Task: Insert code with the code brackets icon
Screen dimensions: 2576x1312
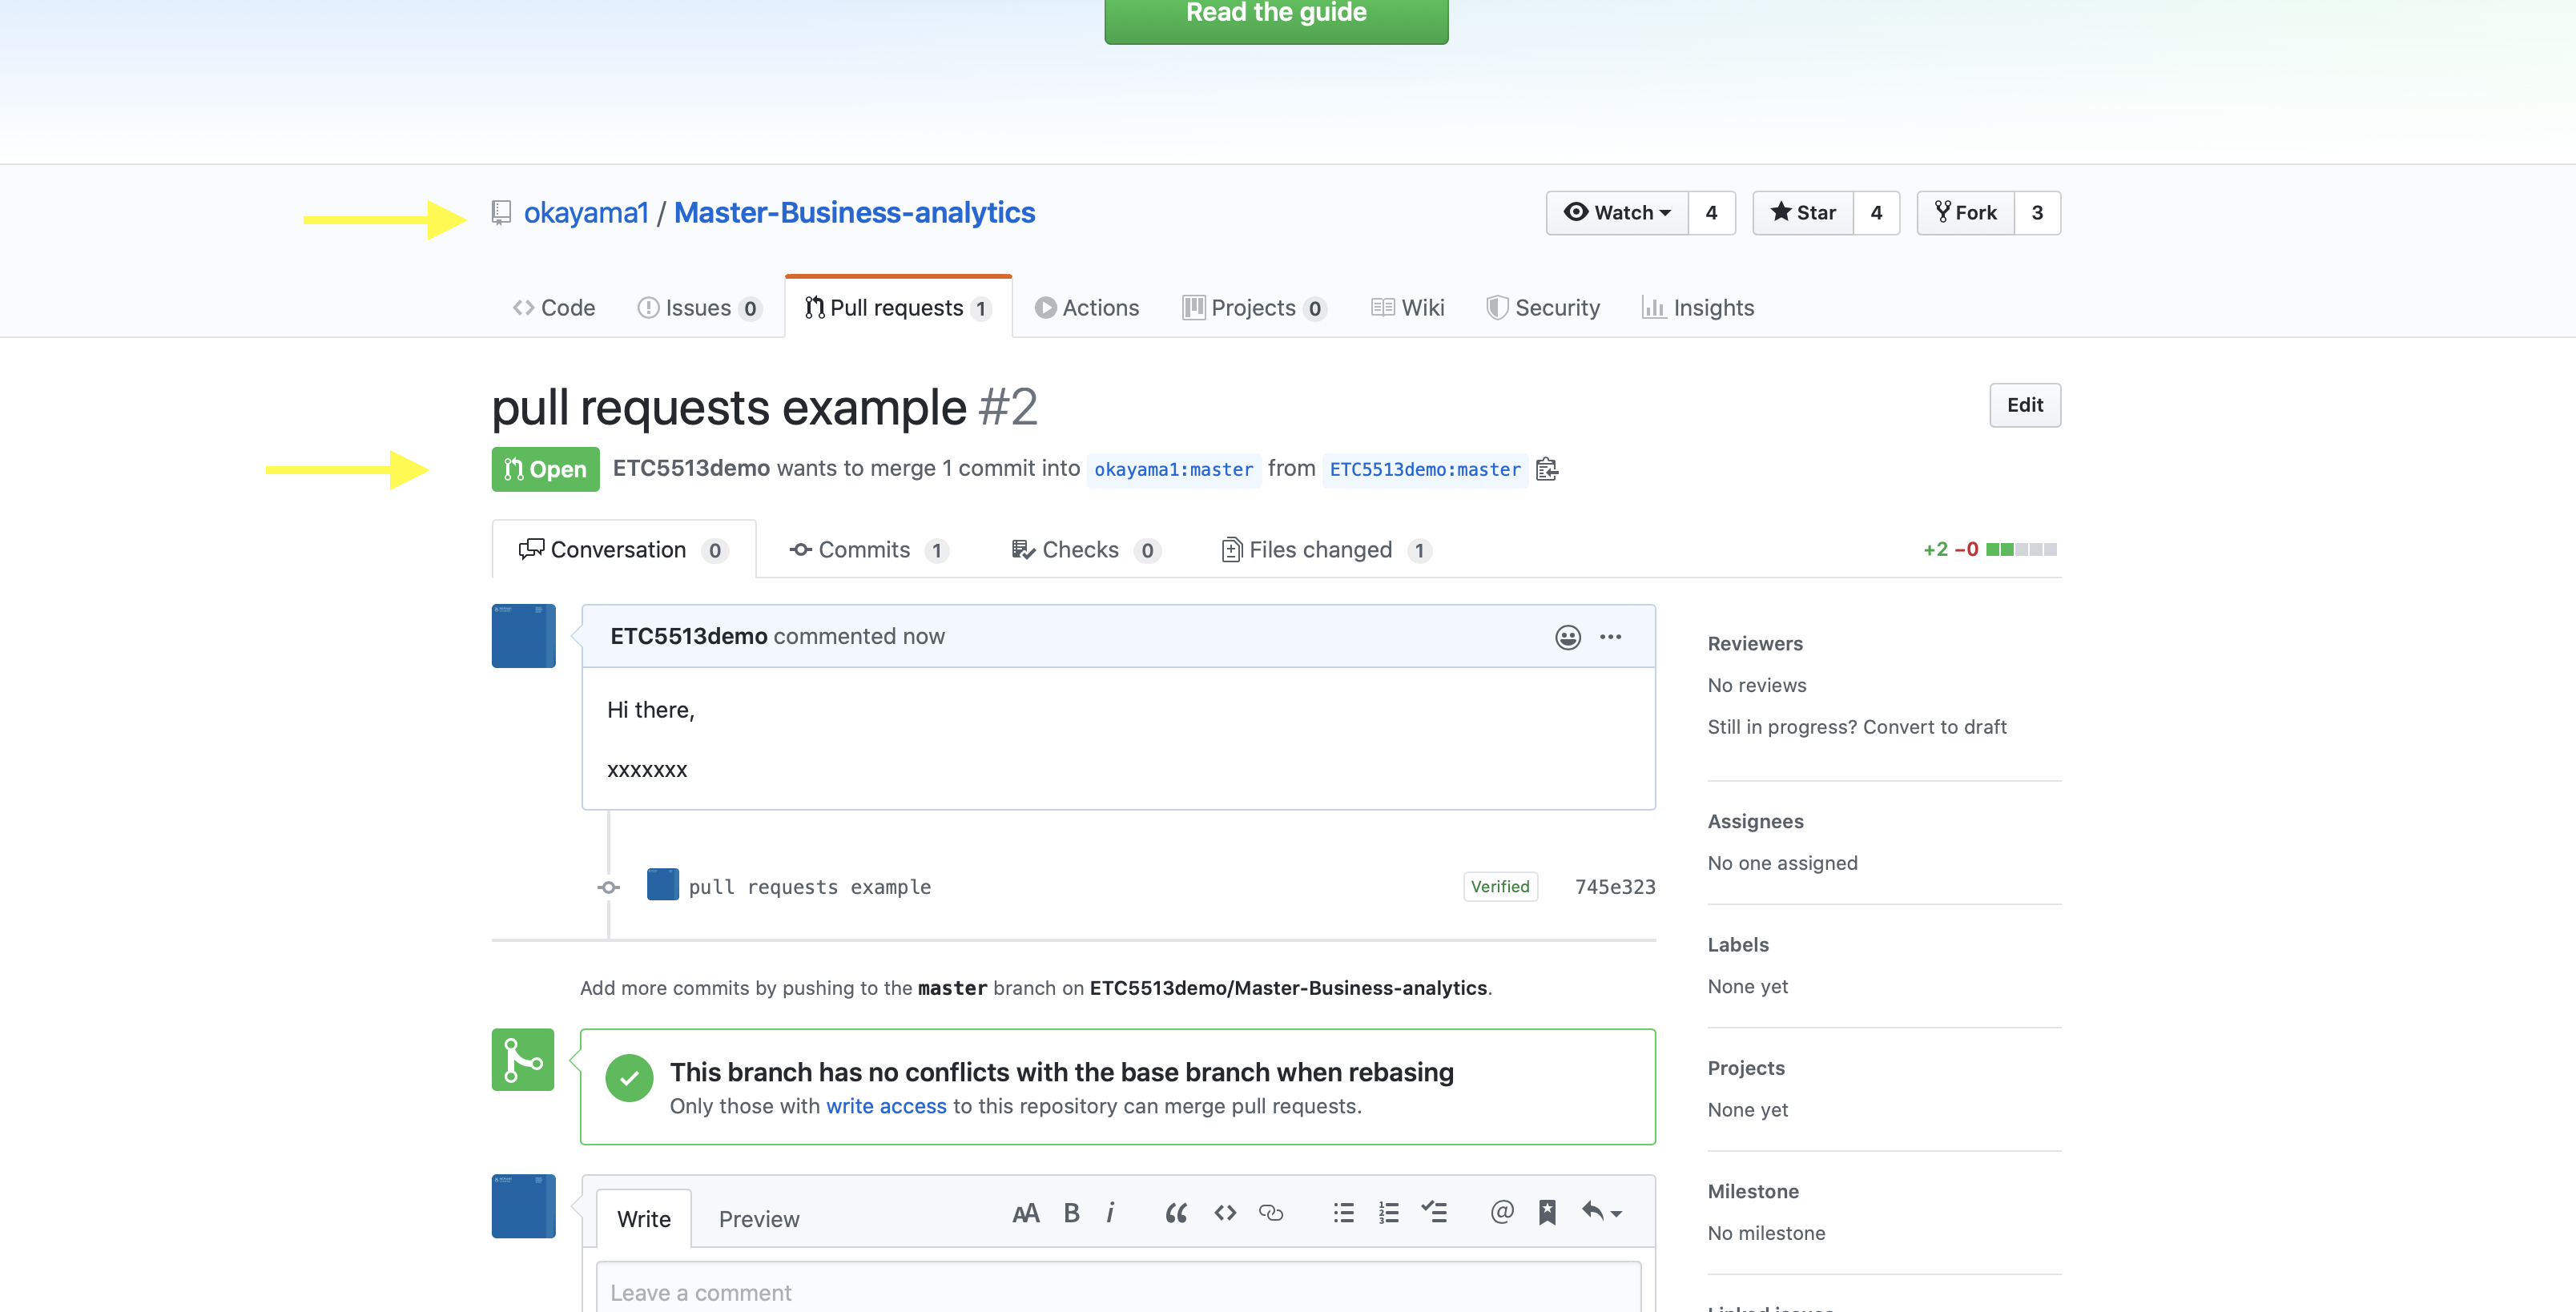Action: pos(1225,1213)
